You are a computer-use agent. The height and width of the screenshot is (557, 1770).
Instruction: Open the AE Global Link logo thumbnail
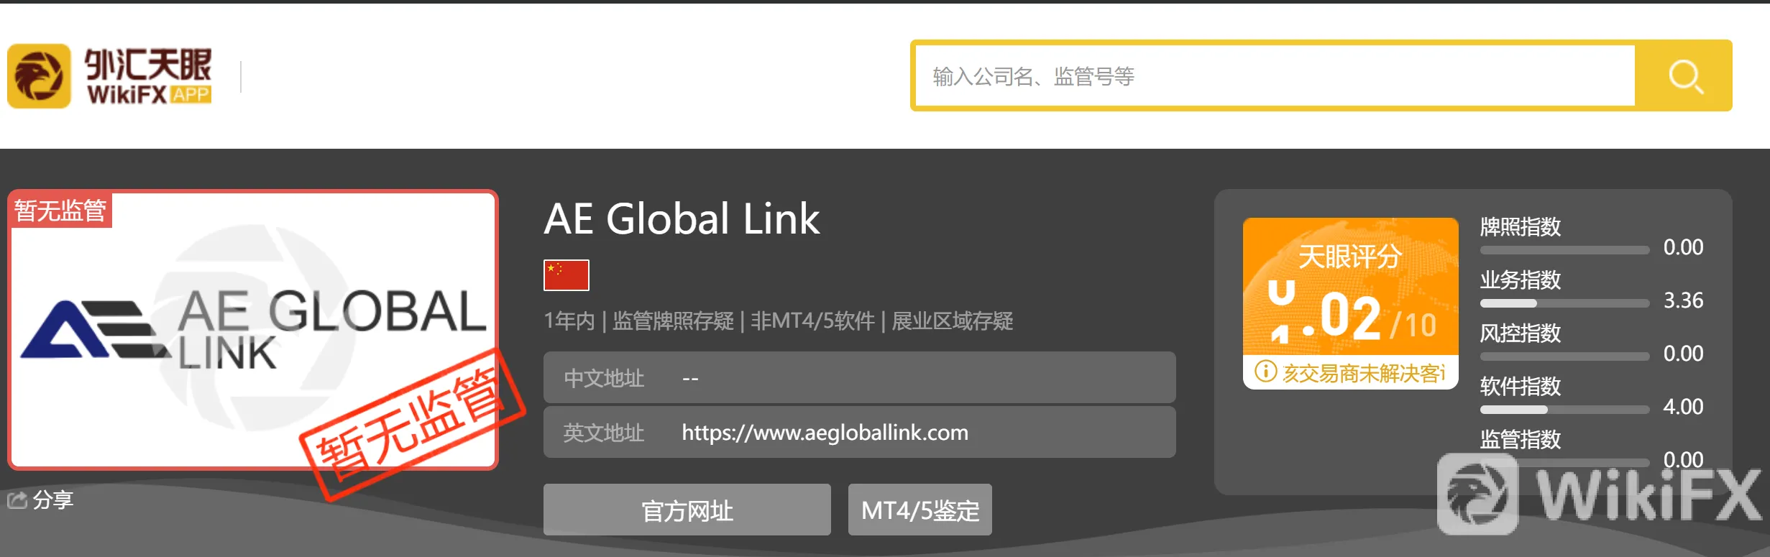[x=253, y=330]
